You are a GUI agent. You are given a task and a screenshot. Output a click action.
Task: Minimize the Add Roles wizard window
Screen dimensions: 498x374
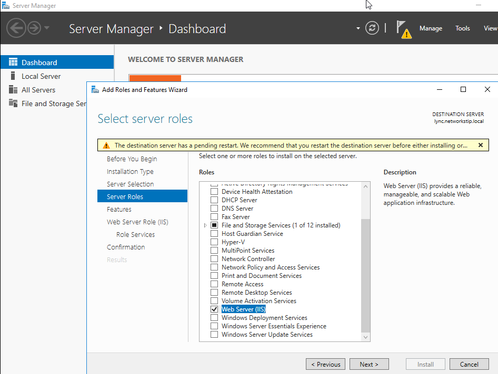pyautogui.click(x=439, y=89)
